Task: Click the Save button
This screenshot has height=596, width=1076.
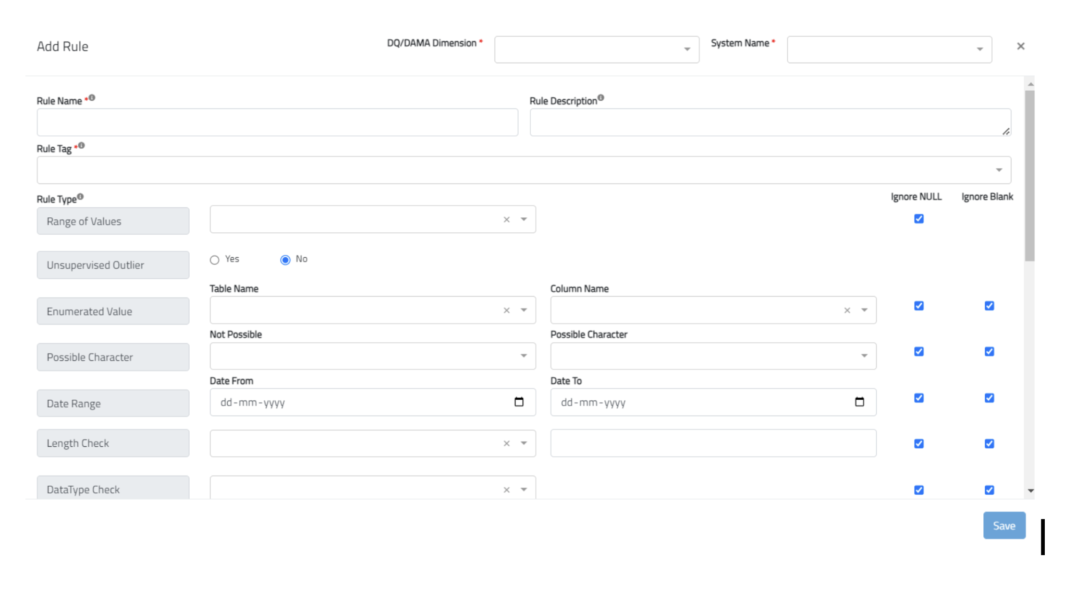Action: pos(1004,525)
